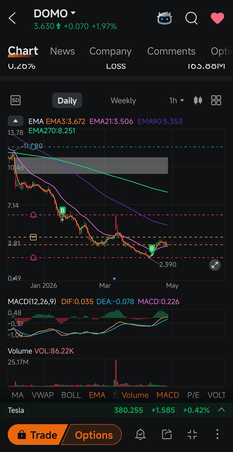Toggle the MACD indicator in the bottom bar
The width and height of the screenshot is (233, 452).
point(168,395)
